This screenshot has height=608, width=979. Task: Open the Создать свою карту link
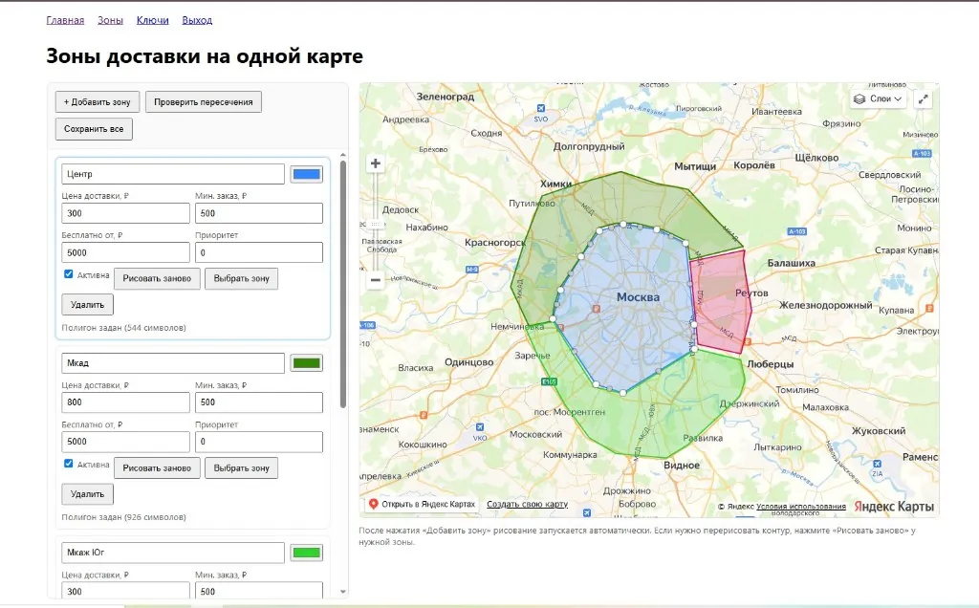coord(527,505)
